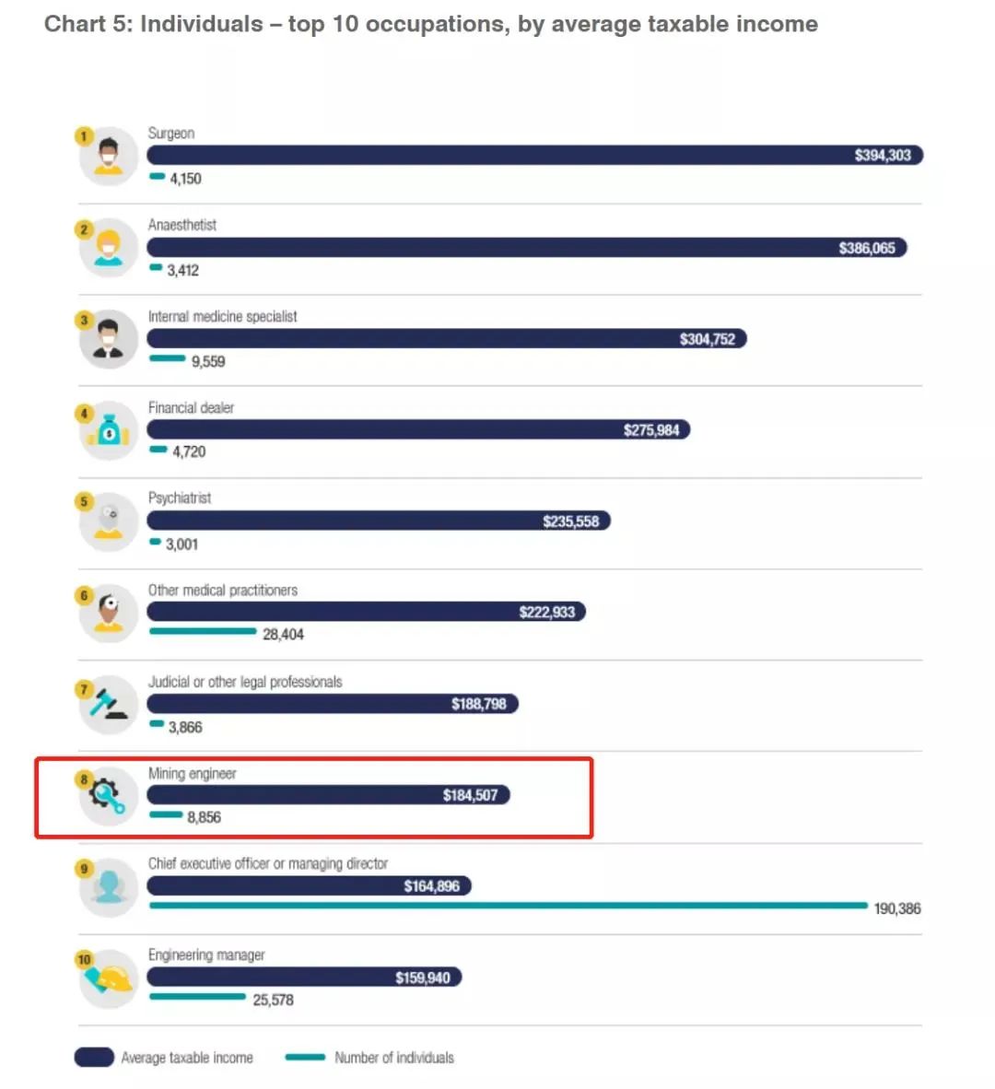Click the CEO 190,386 individuals teal bar
Viewport: 995px width, 1089px height.
tap(508, 907)
